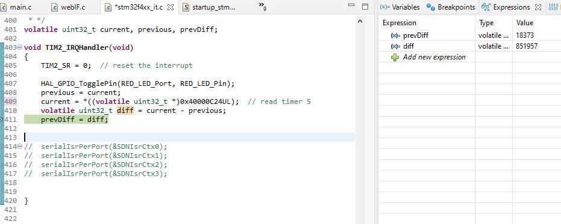
Task: Open the Breakpoints view tab
Action: [x=451, y=7]
